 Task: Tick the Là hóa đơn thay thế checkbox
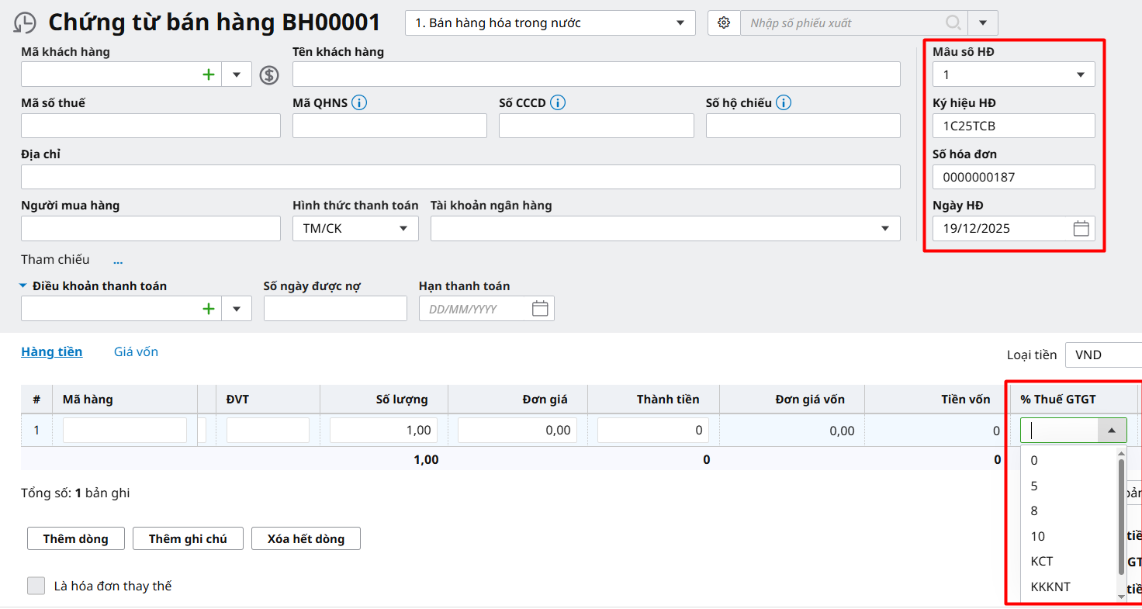pos(36,586)
